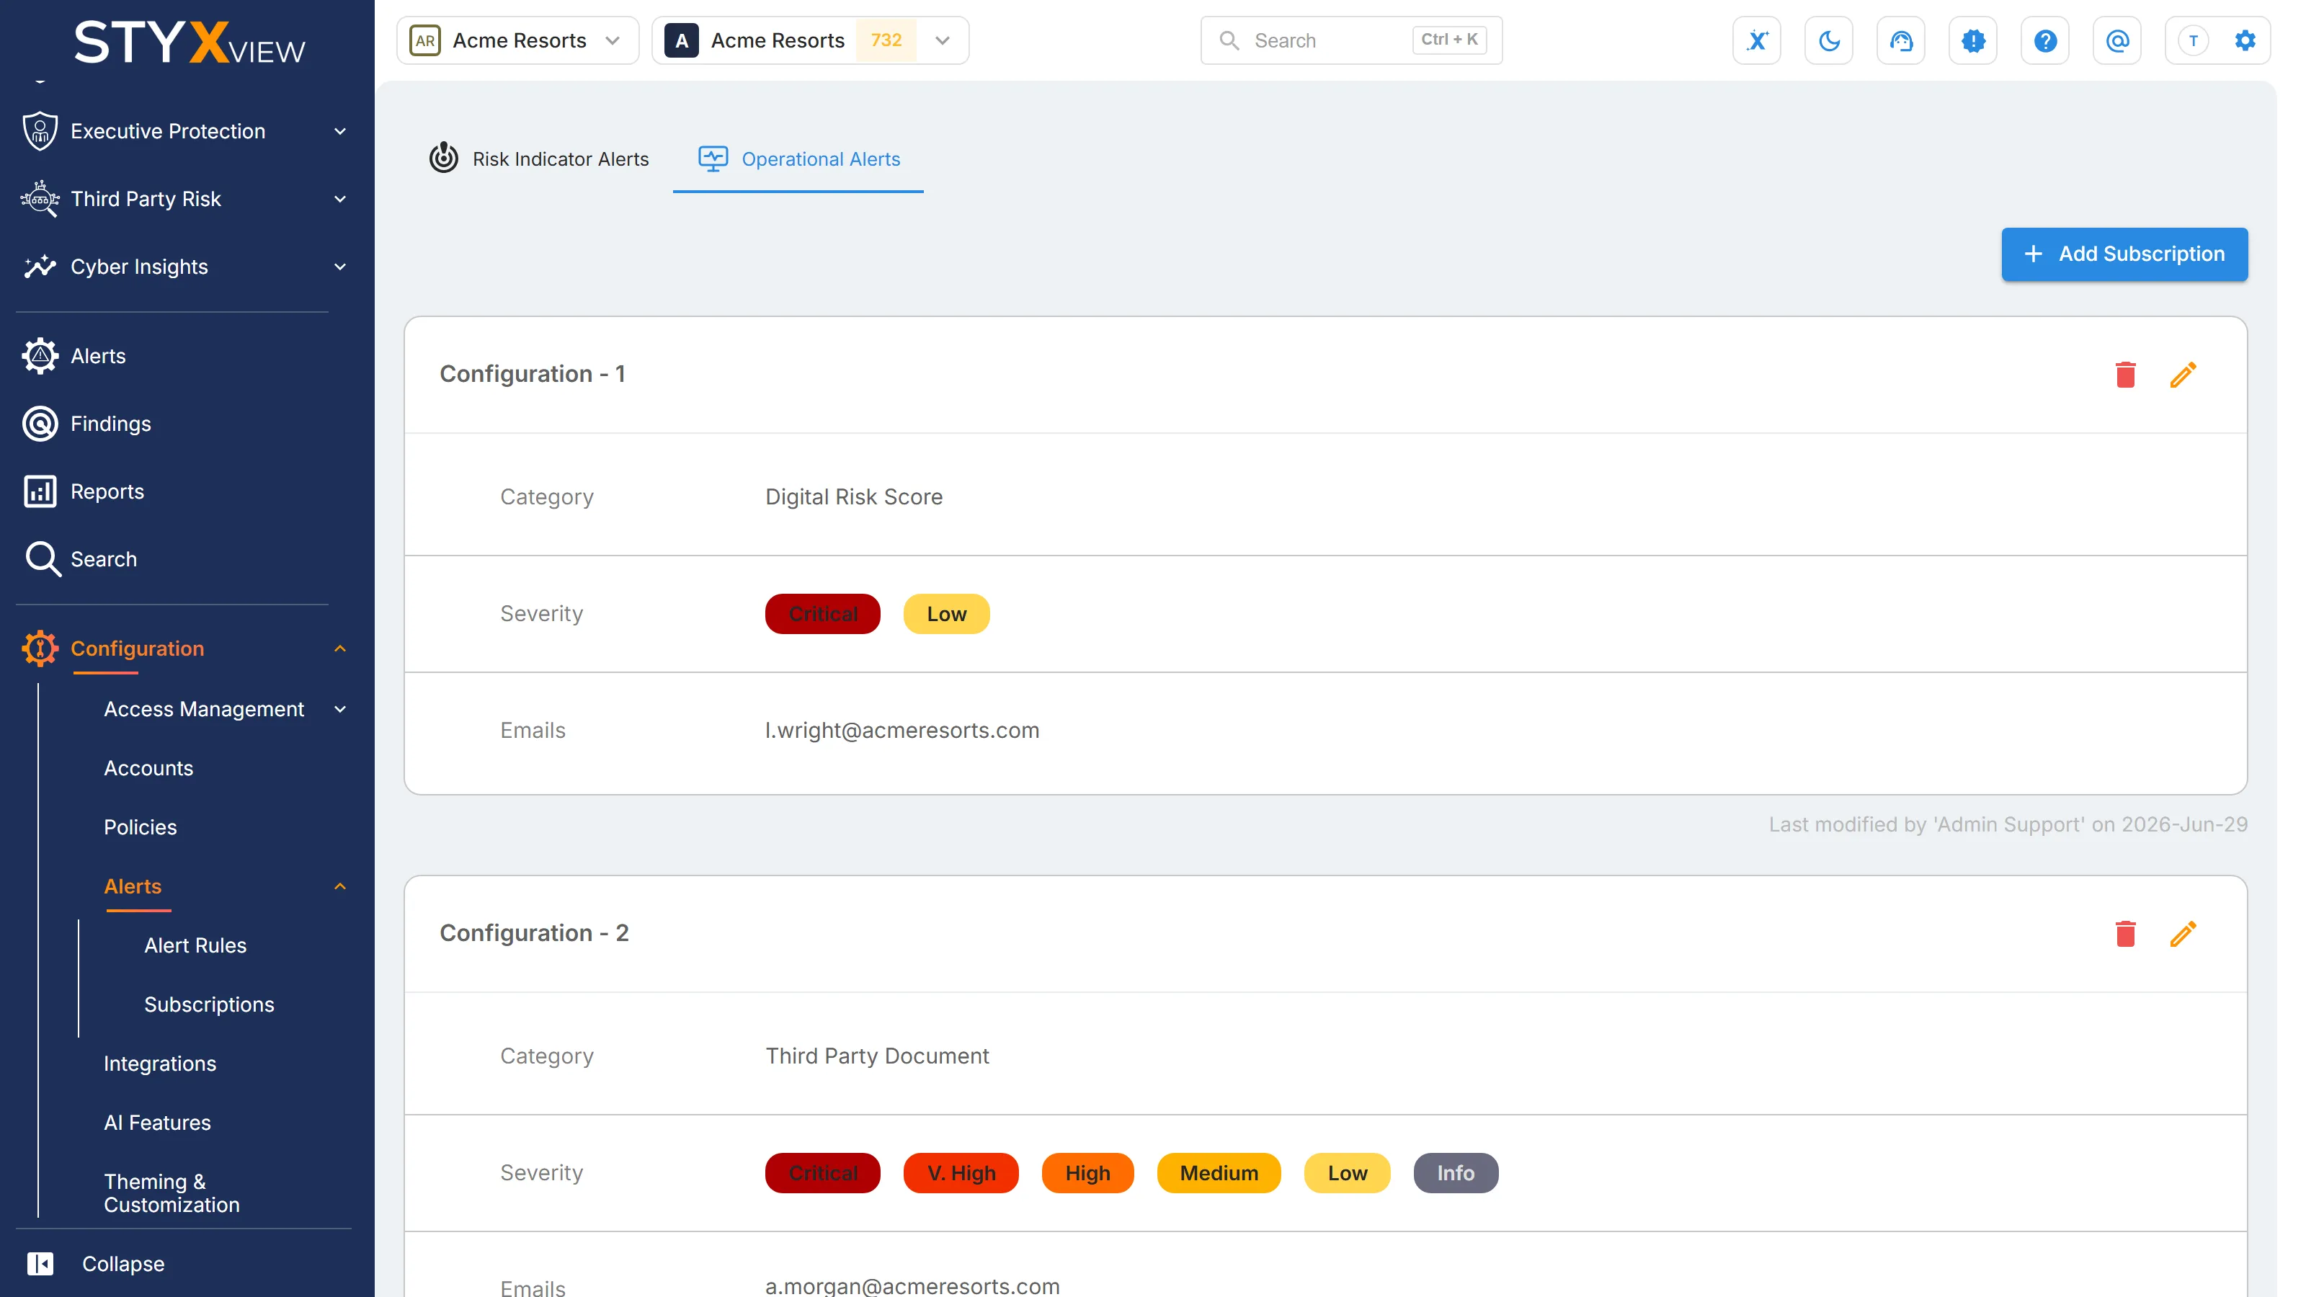Open AI Features page
This screenshot has width=2306, height=1297.
coord(158,1123)
